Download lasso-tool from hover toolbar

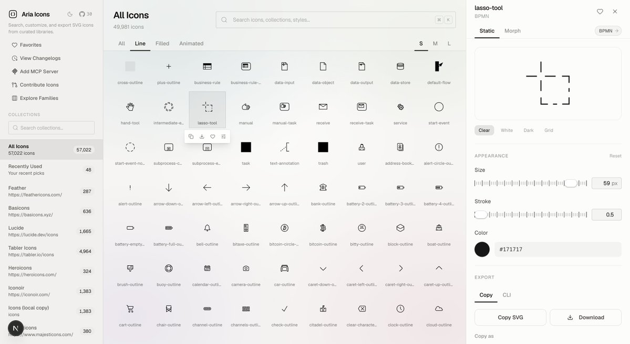(202, 137)
